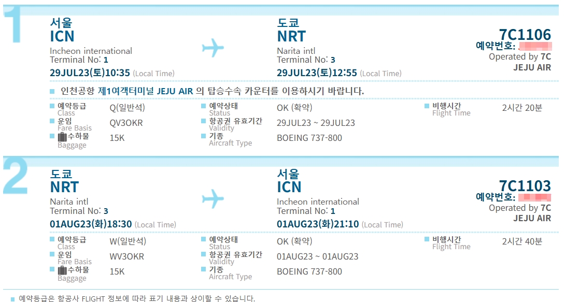579x302 pixels.
Task: Click the 2시간 40분 flight time value
Action: (522, 241)
